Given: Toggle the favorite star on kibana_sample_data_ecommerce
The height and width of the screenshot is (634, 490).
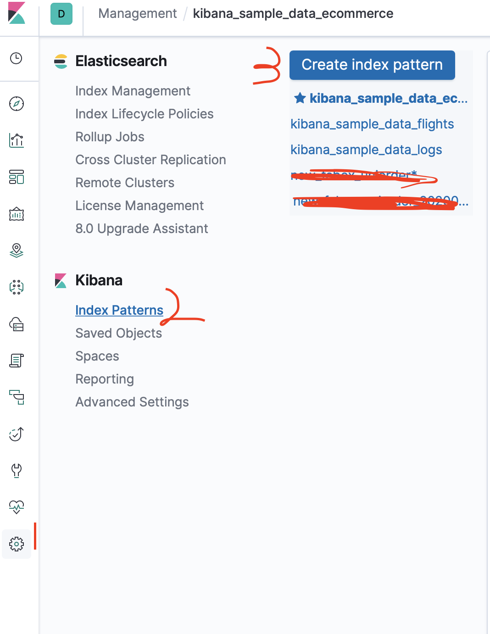Looking at the screenshot, I should pos(300,98).
